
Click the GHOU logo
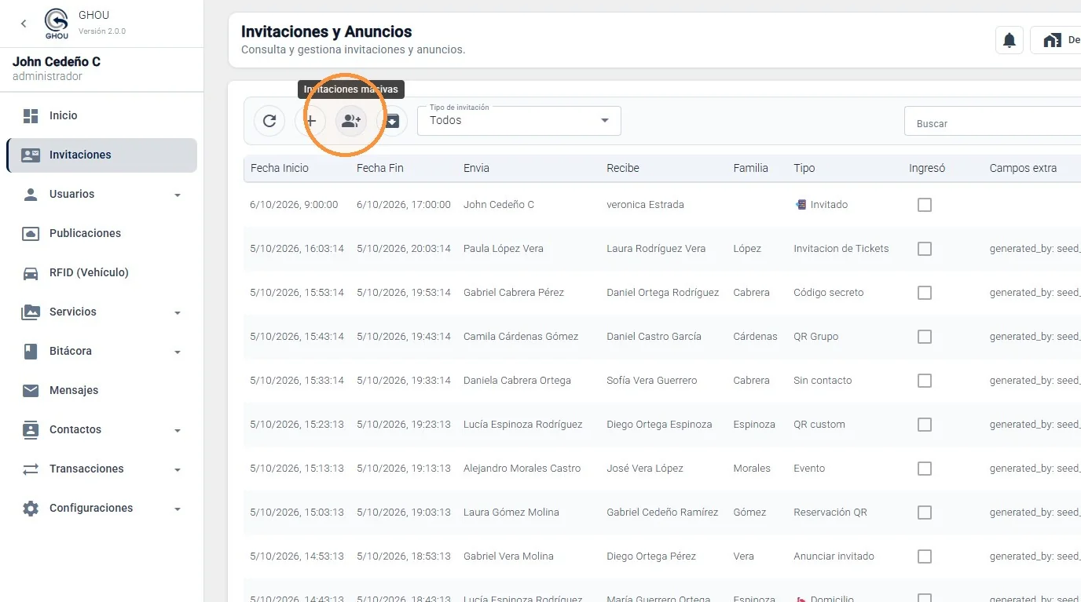57,24
